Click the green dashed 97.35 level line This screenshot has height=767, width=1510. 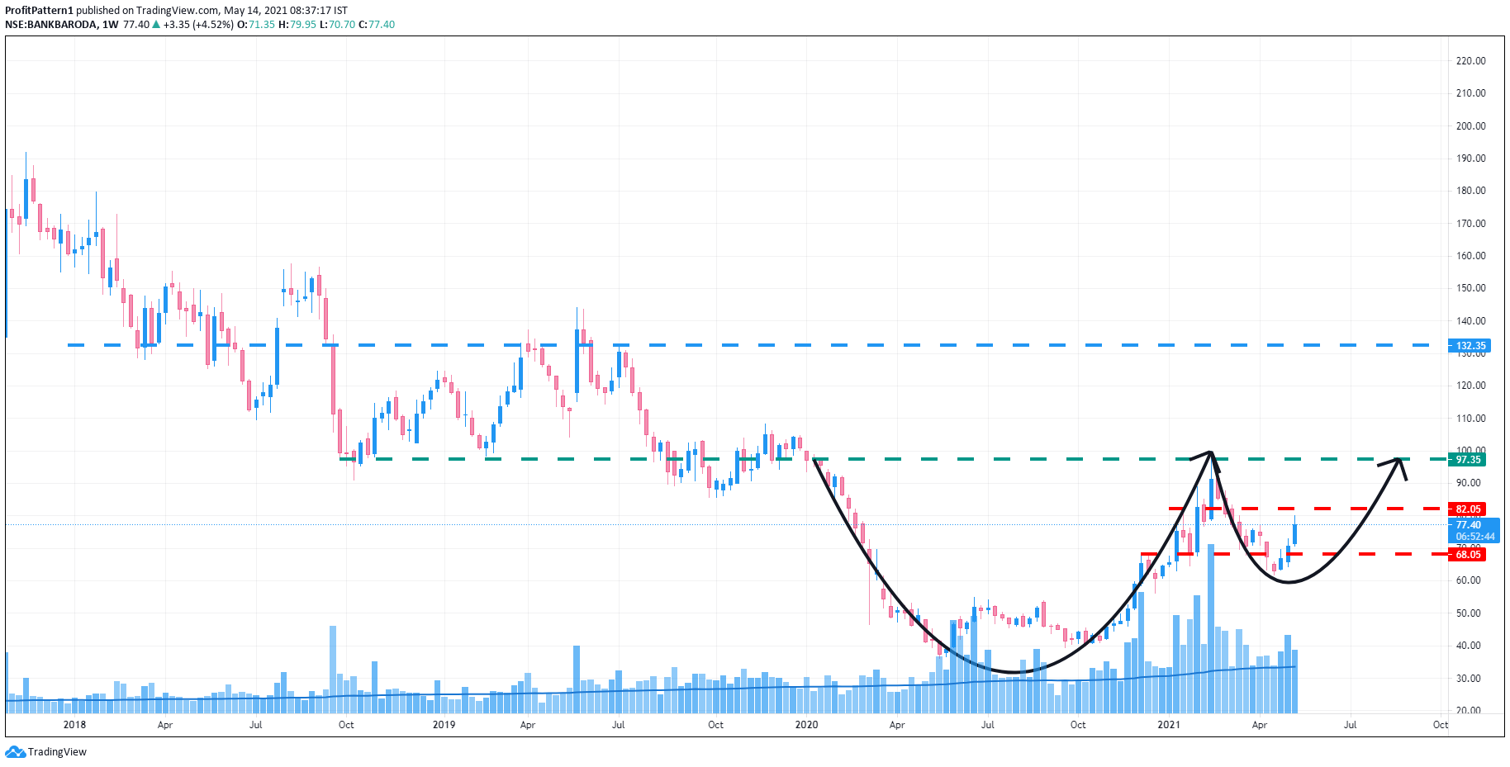pyautogui.click(x=894, y=459)
